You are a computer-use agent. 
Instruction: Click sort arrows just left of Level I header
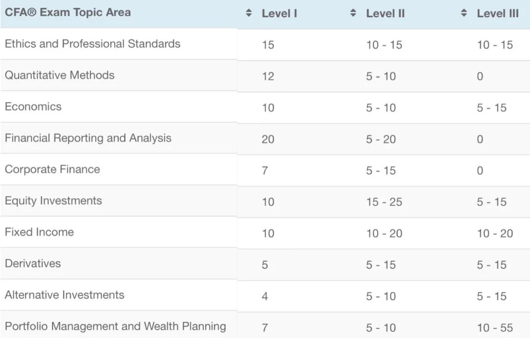point(248,13)
